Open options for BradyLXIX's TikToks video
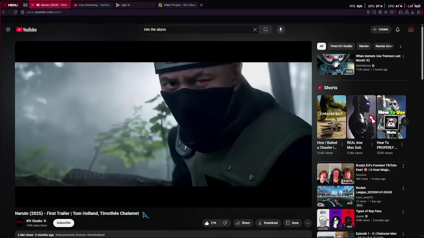This screenshot has width=424, height=238. [403, 166]
